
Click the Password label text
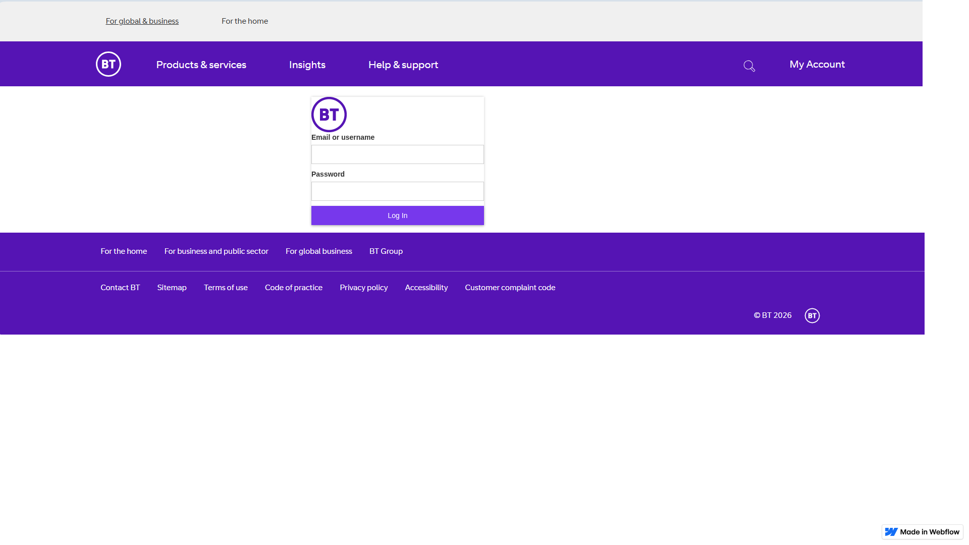tap(328, 174)
